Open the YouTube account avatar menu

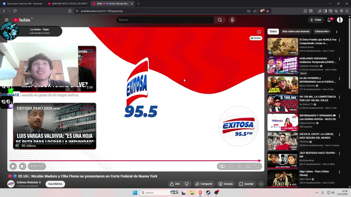click(340, 20)
